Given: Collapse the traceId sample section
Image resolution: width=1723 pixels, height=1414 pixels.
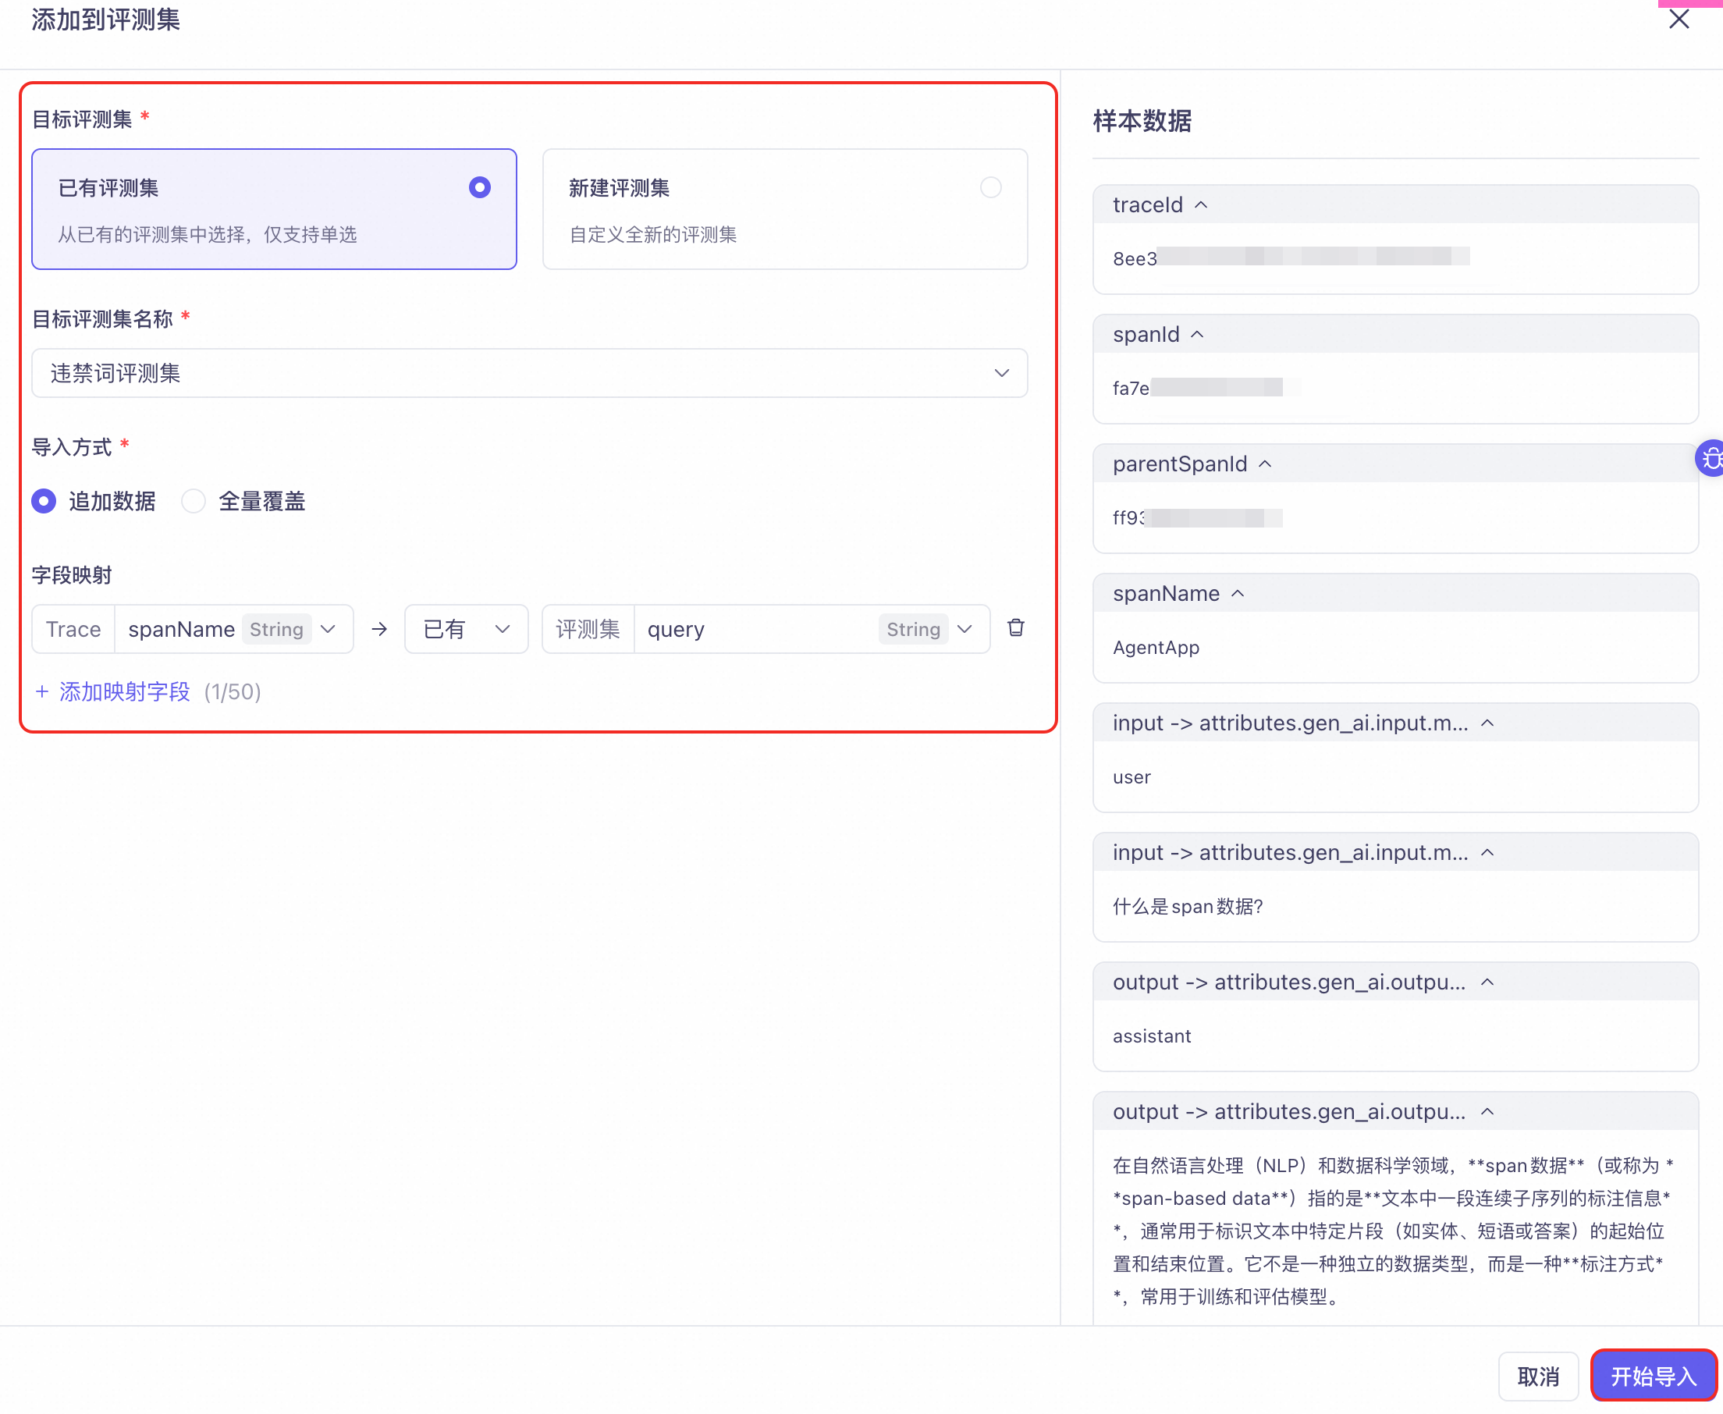Looking at the screenshot, I should click(x=1201, y=205).
